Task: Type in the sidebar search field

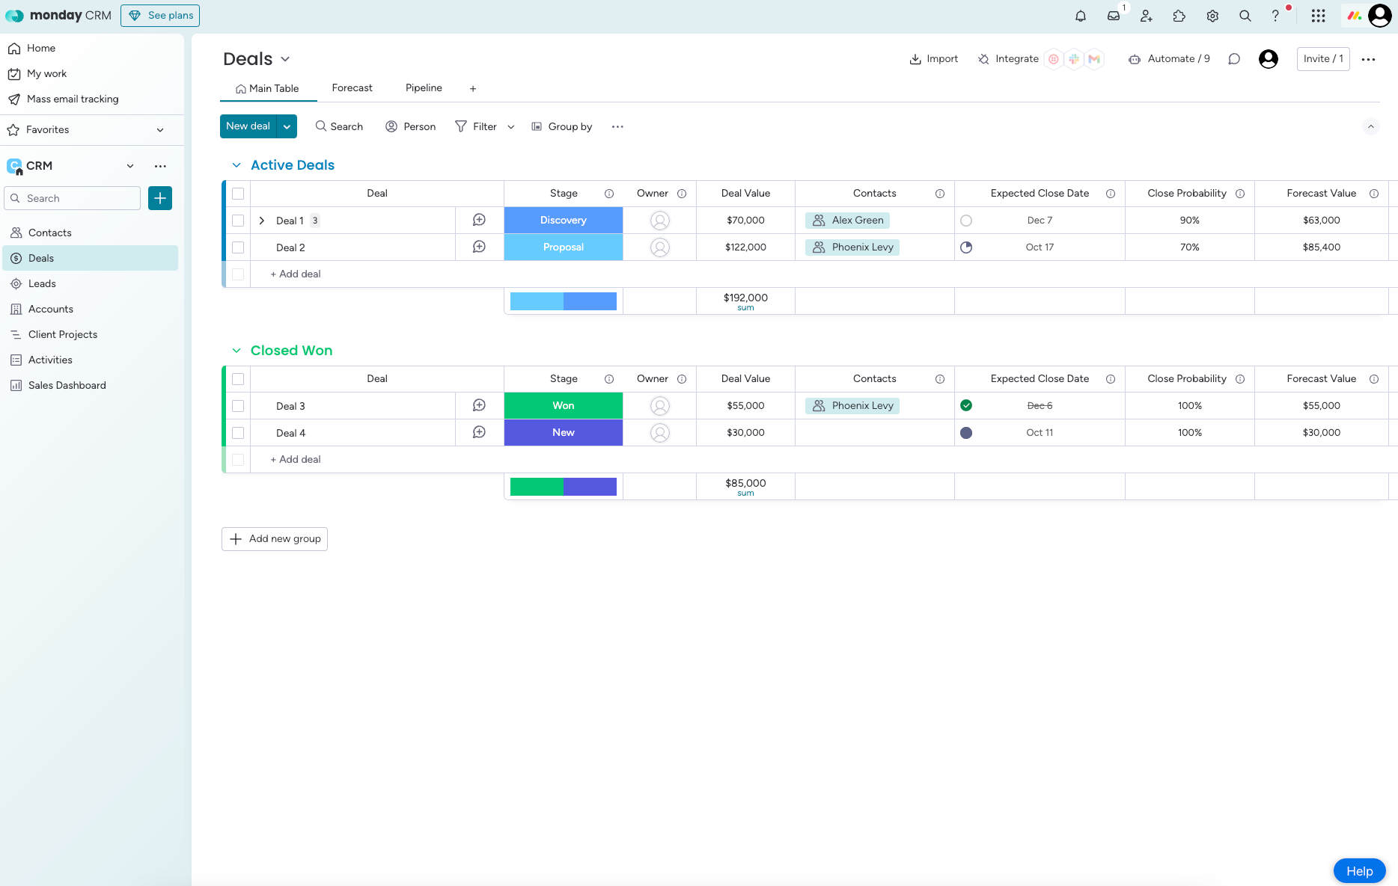Action: coord(72,197)
